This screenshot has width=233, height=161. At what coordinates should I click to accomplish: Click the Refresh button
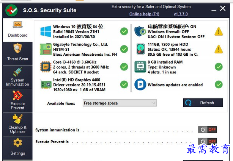pos(203,103)
